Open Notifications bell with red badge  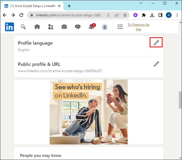click(x=92, y=27)
